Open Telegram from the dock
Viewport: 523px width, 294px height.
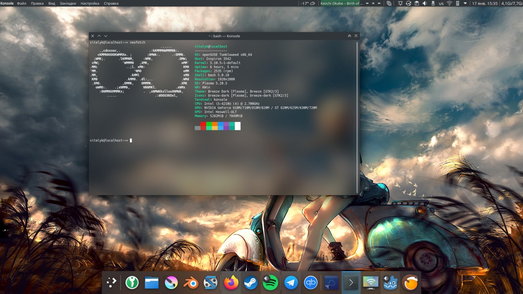(x=291, y=283)
